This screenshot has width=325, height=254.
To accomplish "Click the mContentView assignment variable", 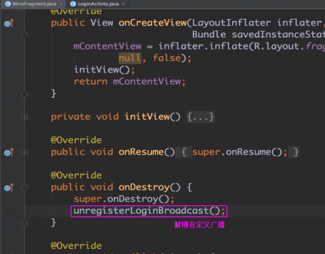I will (107, 46).
